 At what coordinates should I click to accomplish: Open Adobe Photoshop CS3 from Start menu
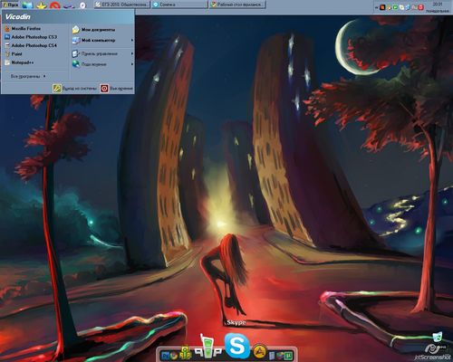pos(31,37)
